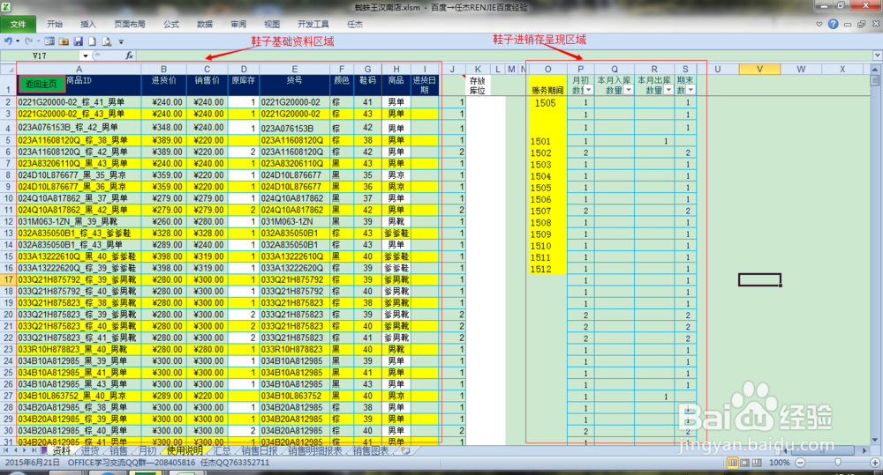883x475 pixels.
Task: Zoom in with the plus button
Action: 875,463
